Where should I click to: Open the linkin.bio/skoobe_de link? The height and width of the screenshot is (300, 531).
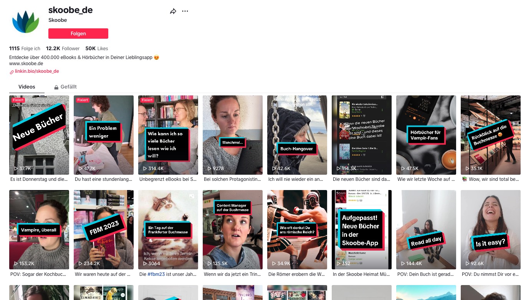(37, 71)
